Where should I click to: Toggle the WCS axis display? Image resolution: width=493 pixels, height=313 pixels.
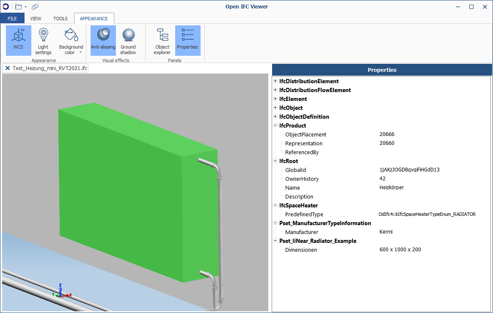pyautogui.click(x=18, y=40)
